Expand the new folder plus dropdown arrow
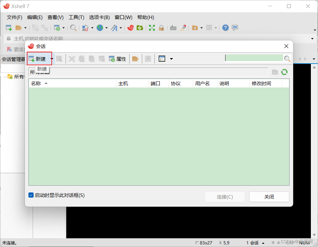The height and width of the screenshot is (247, 318). point(201,28)
